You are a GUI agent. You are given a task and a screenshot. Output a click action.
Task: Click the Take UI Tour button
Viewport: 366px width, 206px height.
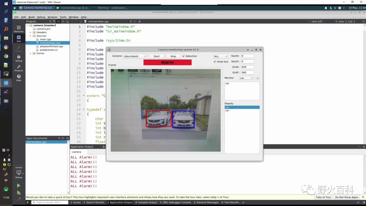(323, 197)
